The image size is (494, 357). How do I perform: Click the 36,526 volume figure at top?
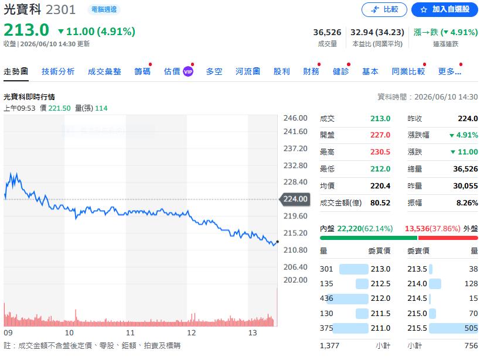click(x=327, y=32)
